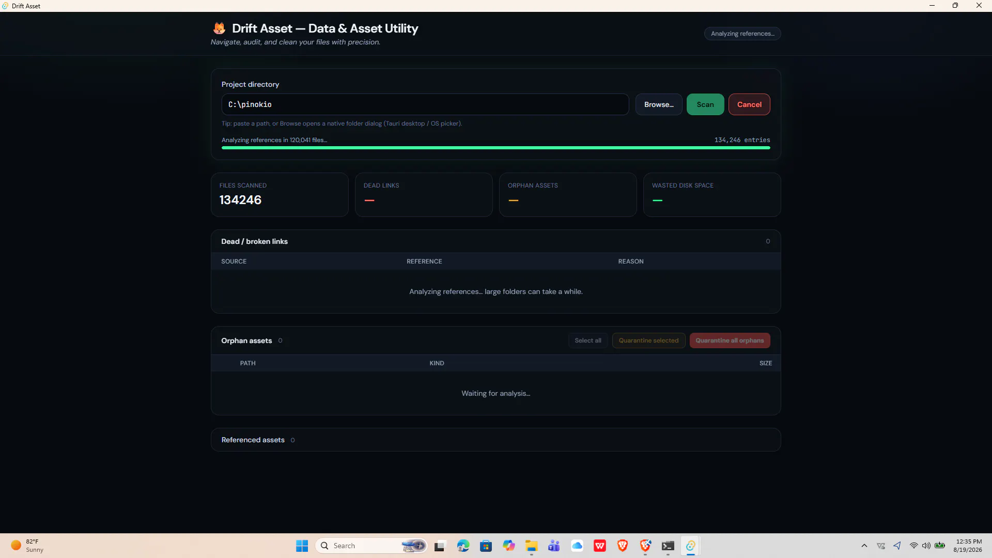Click the 'Dead / broken links' heading
The width and height of the screenshot is (992, 558).
click(254, 241)
